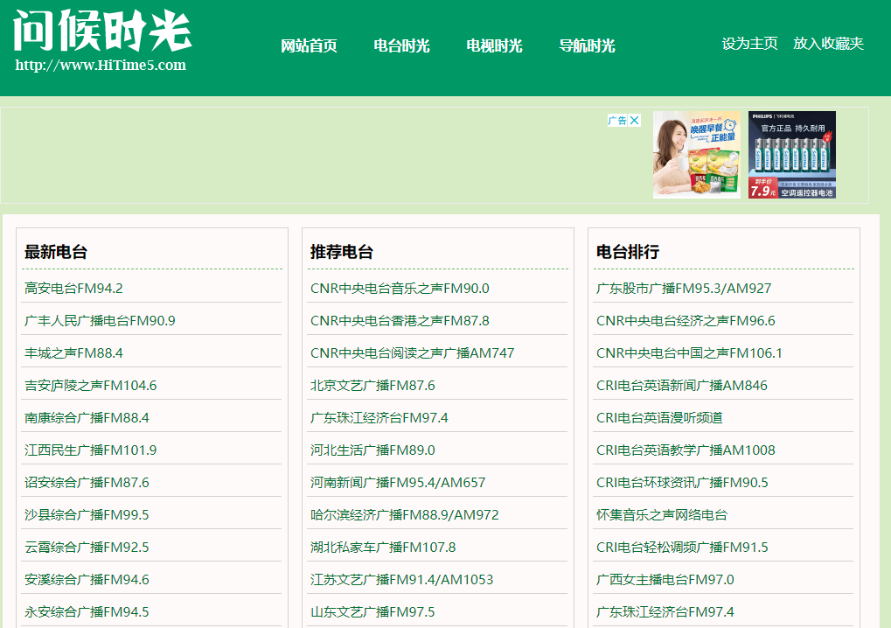The width and height of the screenshot is (891, 628).
Task: Select CRI电台英语漫听频道 link
Action: 659,418
